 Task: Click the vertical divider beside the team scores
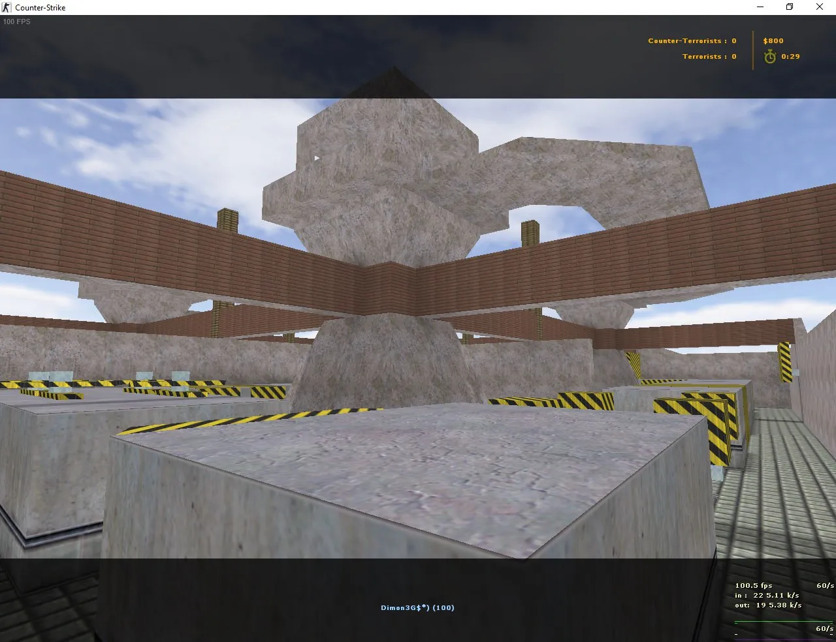tap(753, 50)
